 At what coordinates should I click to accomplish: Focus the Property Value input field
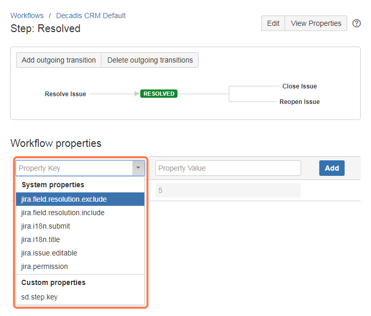(x=228, y=168)
